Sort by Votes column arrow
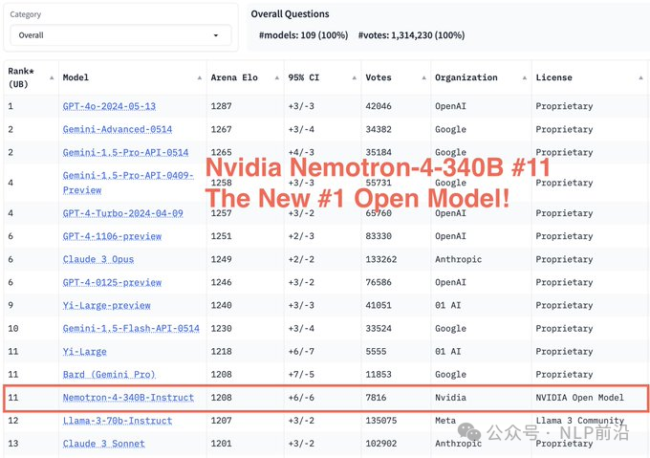The height and width of the screenshot is (458, 650). tap(424, 77)
